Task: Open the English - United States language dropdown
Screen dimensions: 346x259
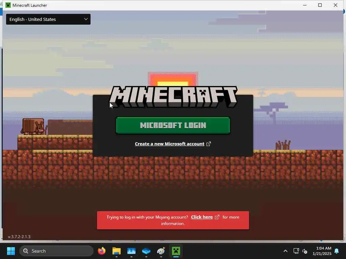Action: 48,19
